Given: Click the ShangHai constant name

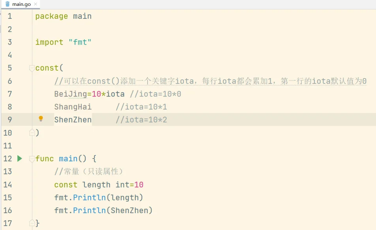Looking at the screenshot, I should [x=73, y=107].
